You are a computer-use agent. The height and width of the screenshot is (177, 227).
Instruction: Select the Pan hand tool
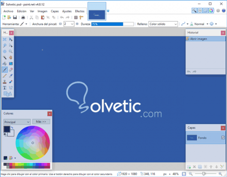[11, 57]
